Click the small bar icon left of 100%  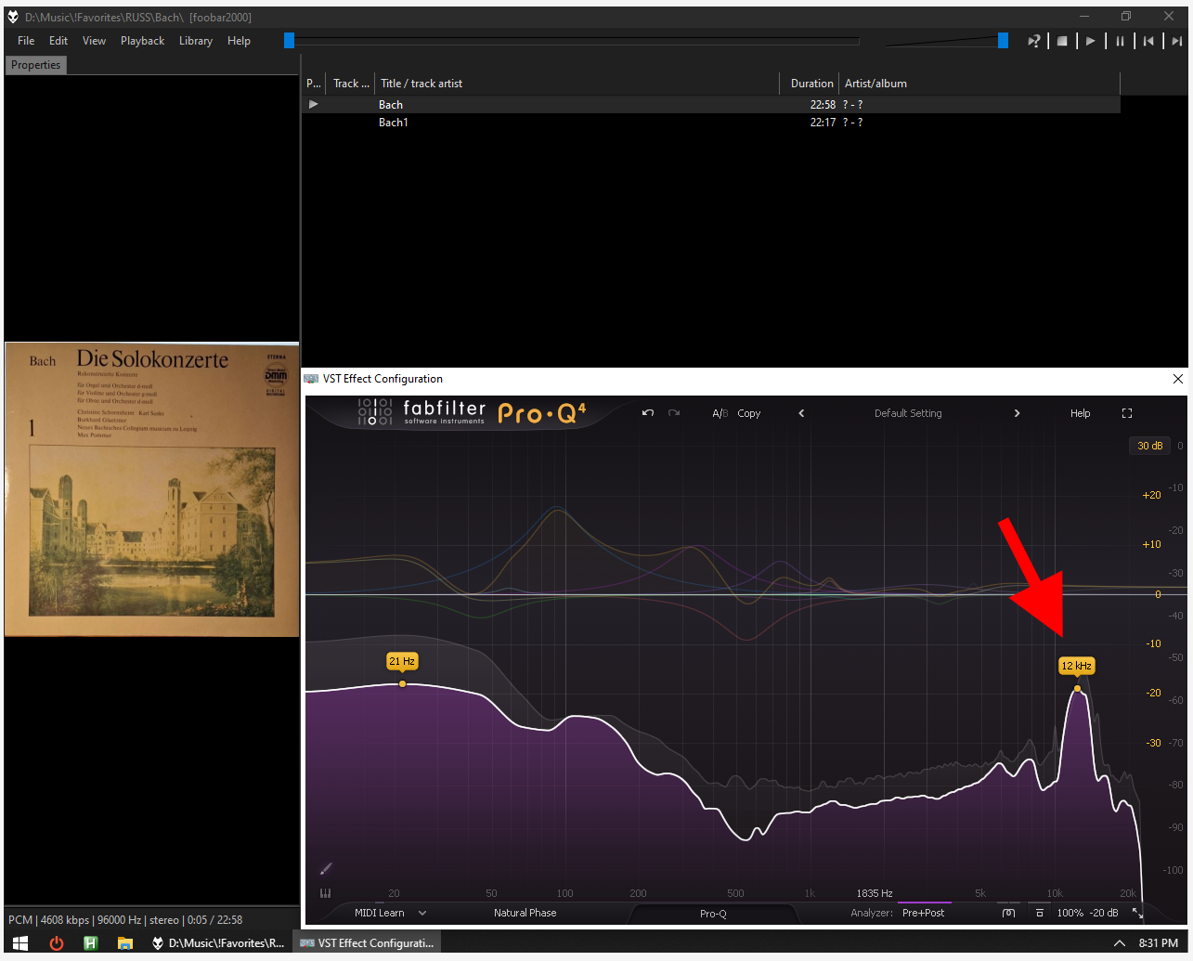(1040, 913)
